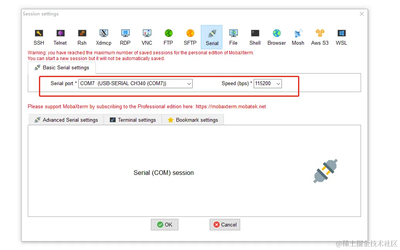
Task: Choose the File session icon
Action: 234,37
